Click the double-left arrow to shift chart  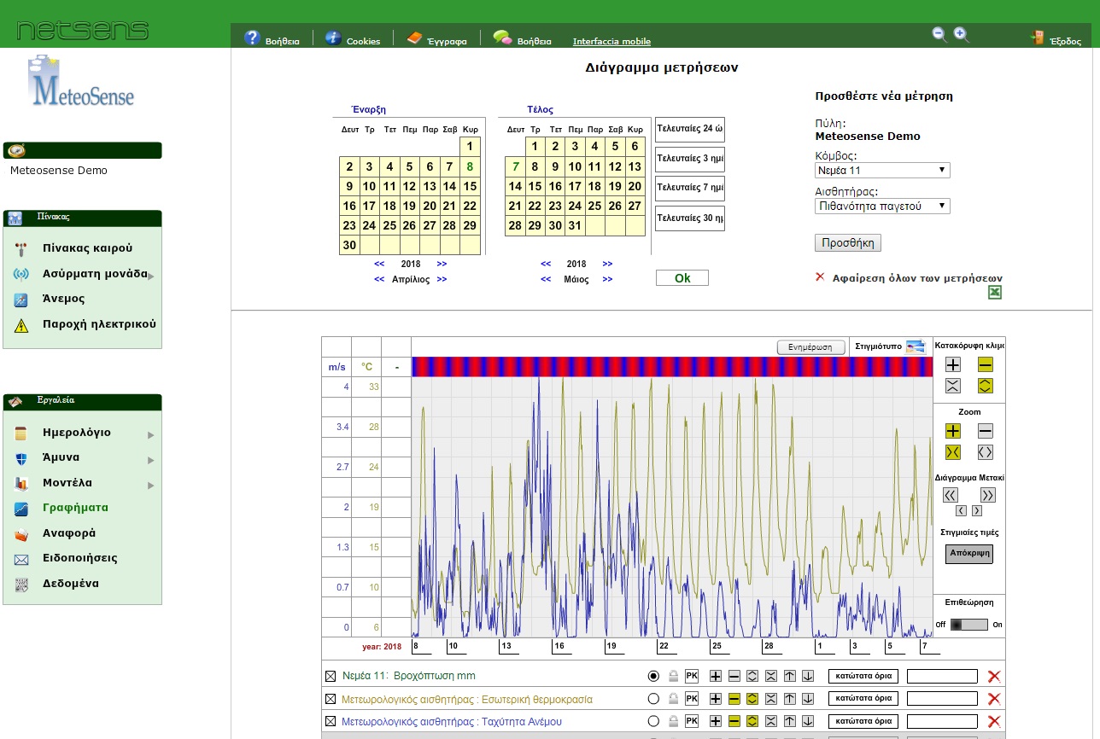[x=951, y=495]
